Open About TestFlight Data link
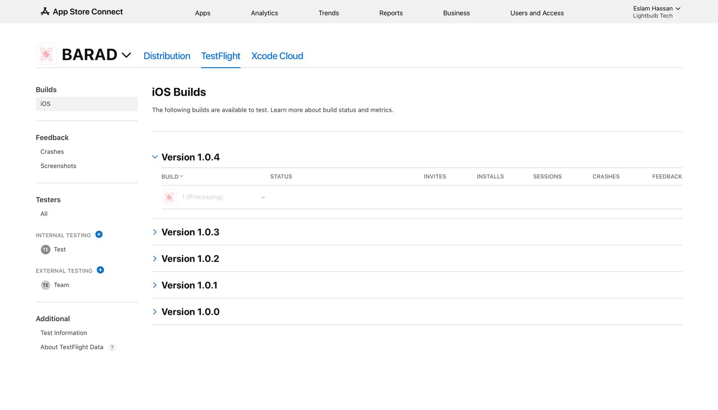Viewport: 718px width, 410px height. point(72,347)
